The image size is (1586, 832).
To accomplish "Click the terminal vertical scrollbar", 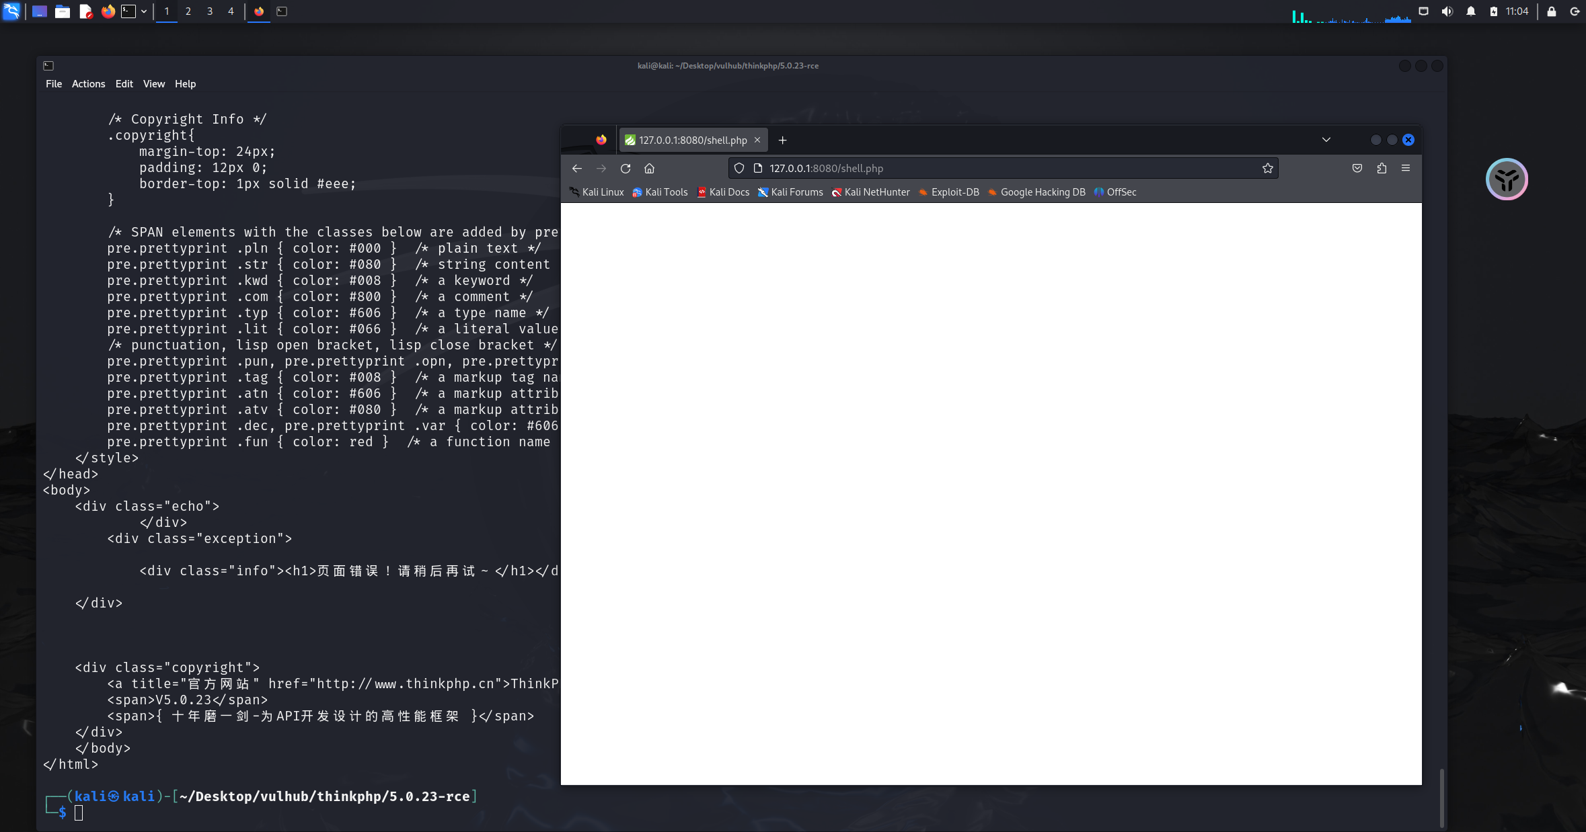I will point(1441,797).
